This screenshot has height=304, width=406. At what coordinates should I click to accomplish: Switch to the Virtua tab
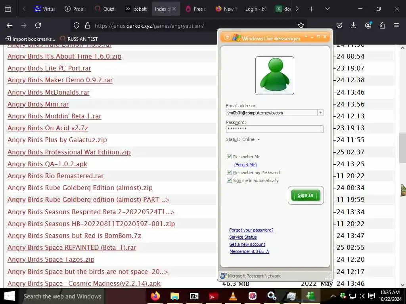44,9
